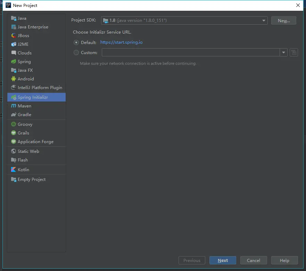Click the Clouds speech-bubble icon
Image resolution: width=306 pixels, height=271 pixels.
click(14, 53)
